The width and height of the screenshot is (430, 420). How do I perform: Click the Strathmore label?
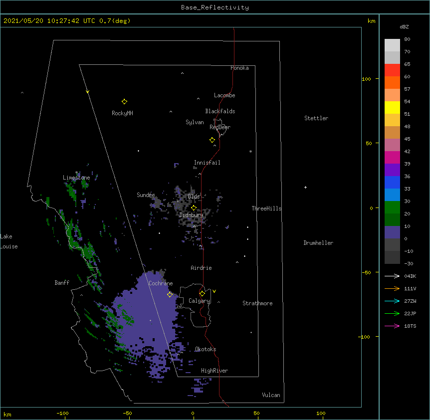[x=257, y=303]
